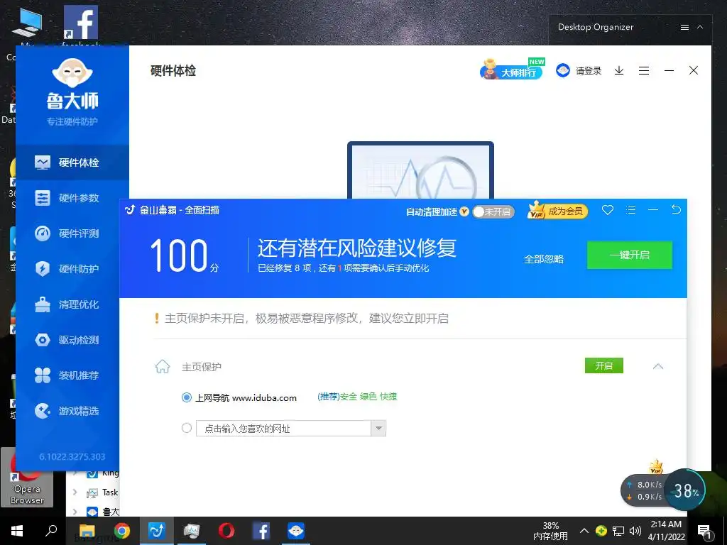Collapse the Desktop Organizer panel

700,28
